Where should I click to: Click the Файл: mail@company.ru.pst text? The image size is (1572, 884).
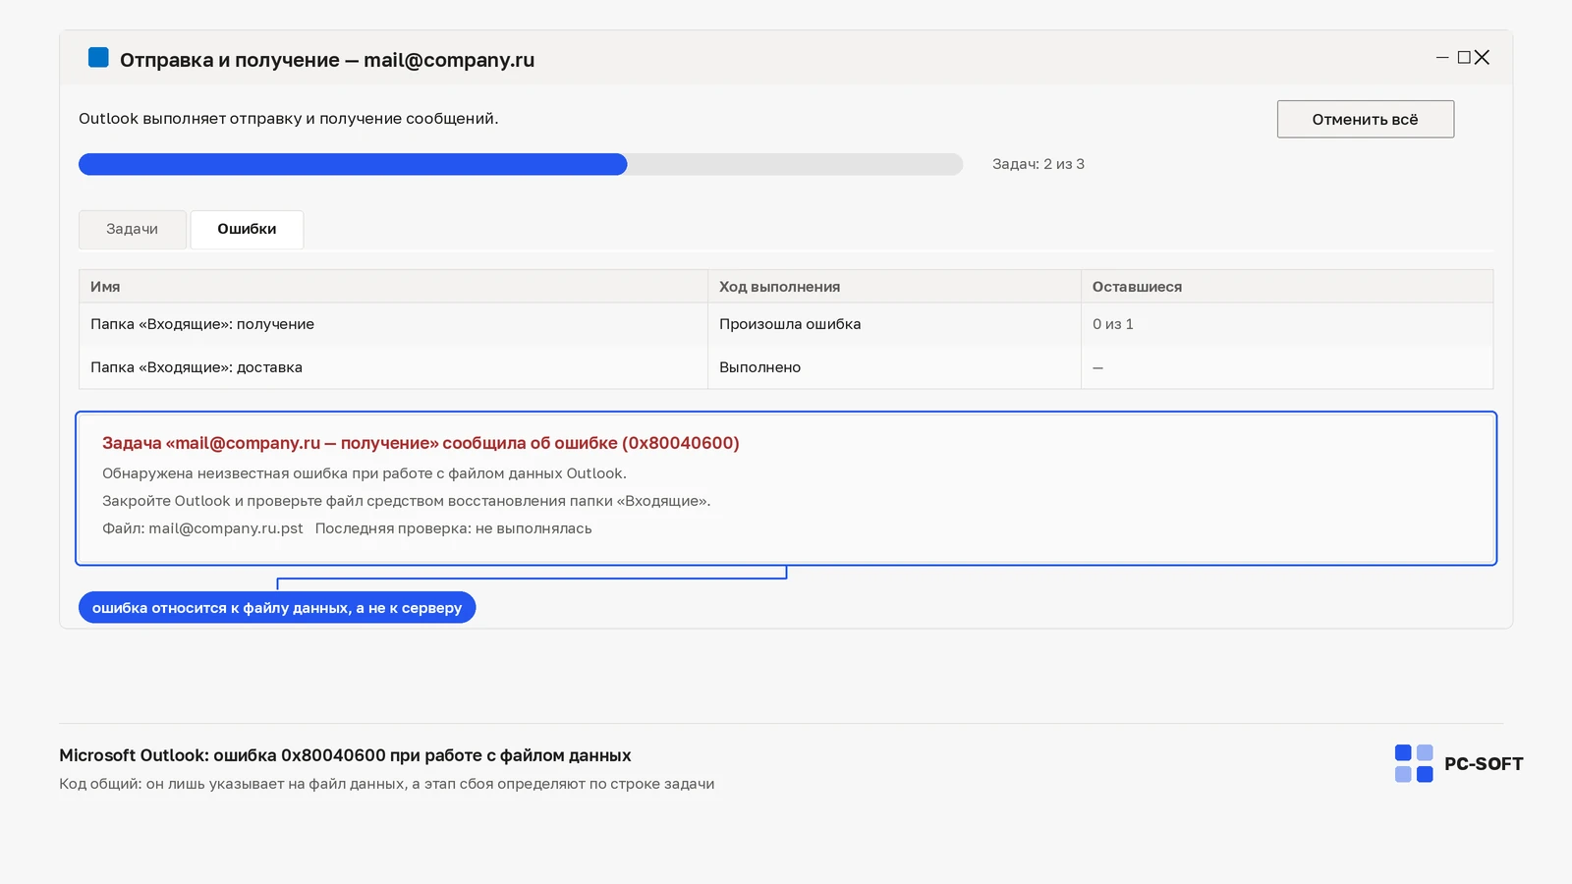(202, 528)
